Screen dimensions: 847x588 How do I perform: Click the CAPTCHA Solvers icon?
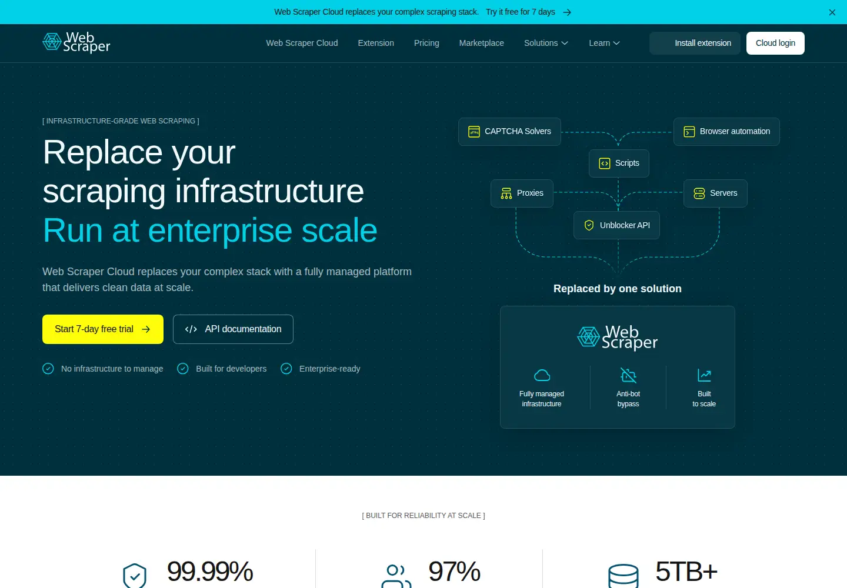(474, 132)
